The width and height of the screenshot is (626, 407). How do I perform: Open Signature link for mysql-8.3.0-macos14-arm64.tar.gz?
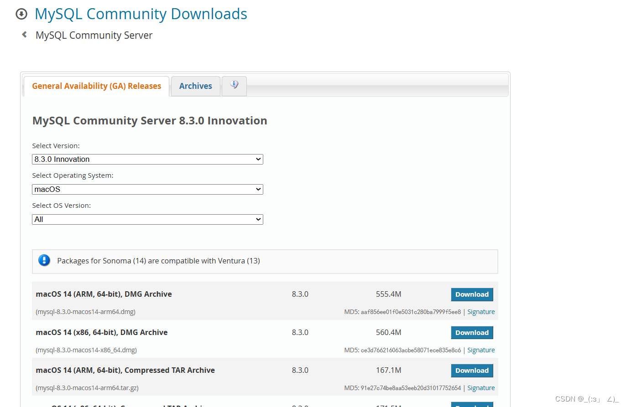[x=481, y=388]
